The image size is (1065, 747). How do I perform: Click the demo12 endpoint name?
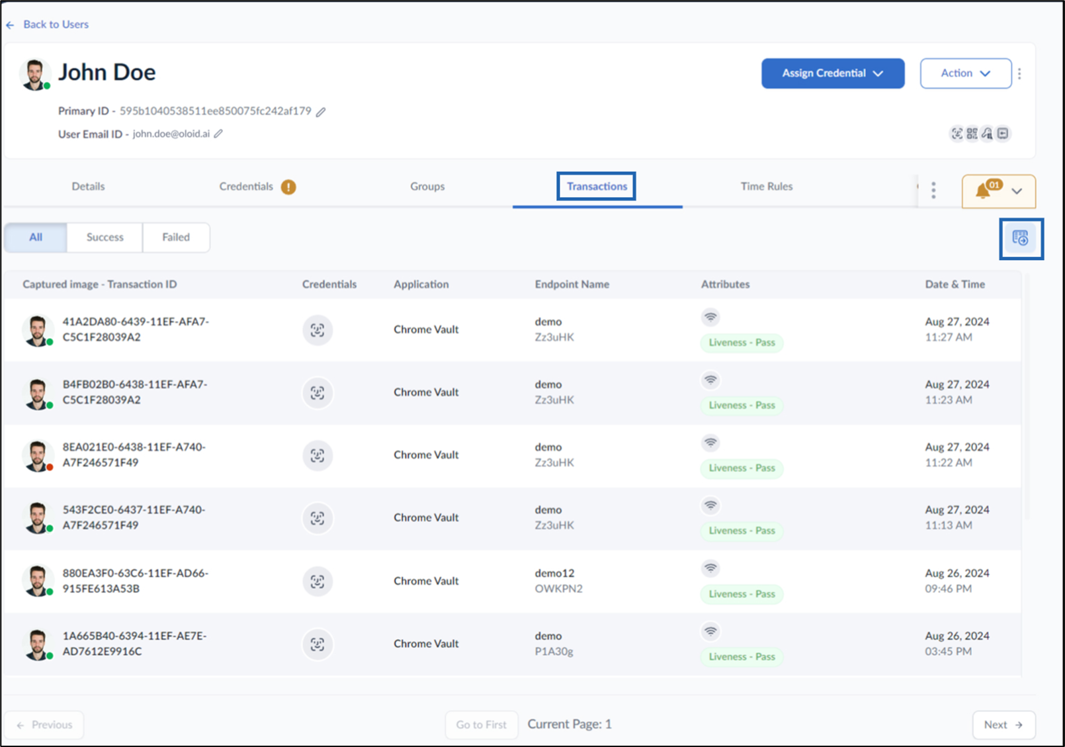pos(555,573)
